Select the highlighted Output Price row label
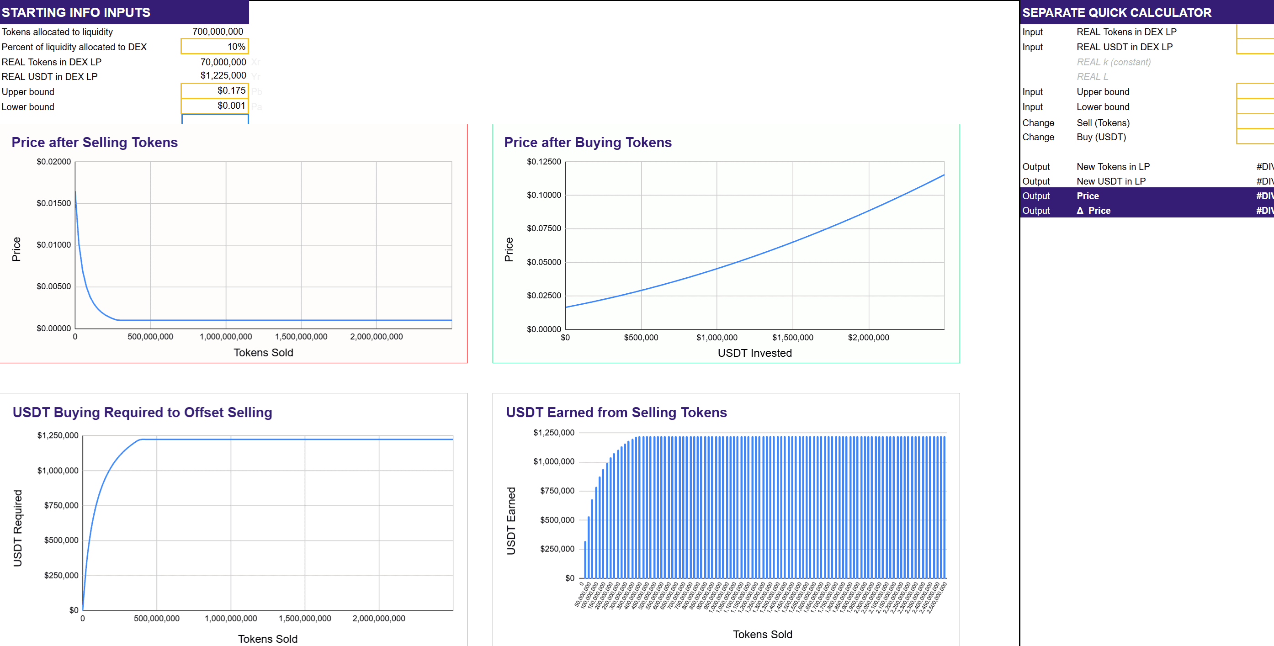 [1088, 196]
